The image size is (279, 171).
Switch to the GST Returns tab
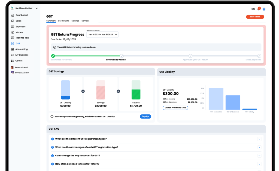coord(63,21)
